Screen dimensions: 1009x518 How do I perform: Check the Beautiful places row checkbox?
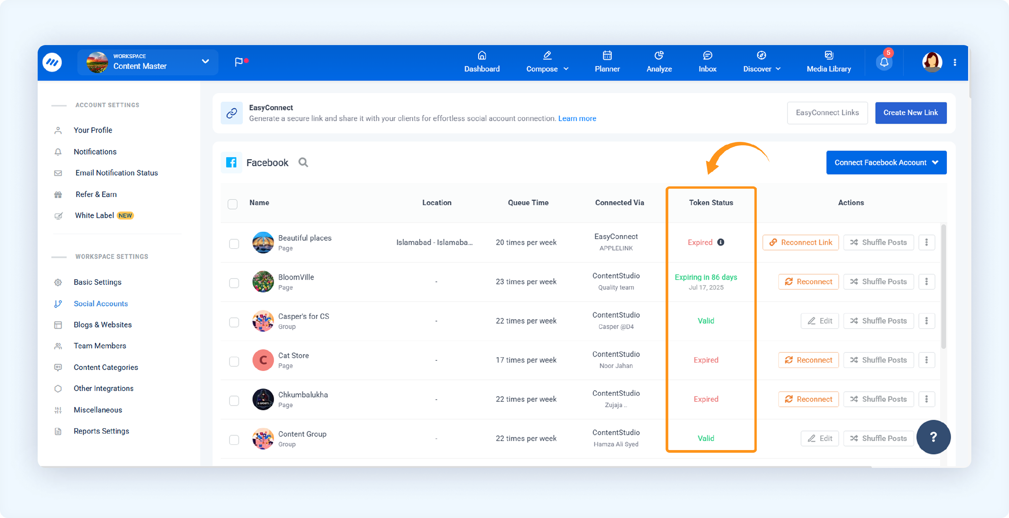(x=234, y=243)
